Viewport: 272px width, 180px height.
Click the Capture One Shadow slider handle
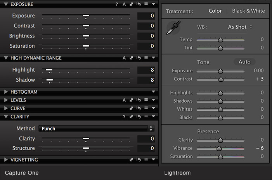[x=50, y=80]
